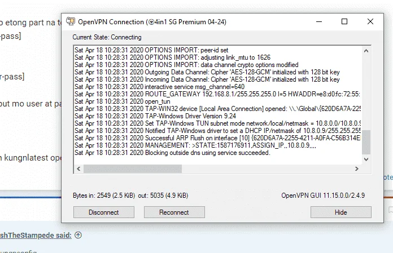
Task: Click the OpenVPN window title icon
Action: click(x=71, y=21)
